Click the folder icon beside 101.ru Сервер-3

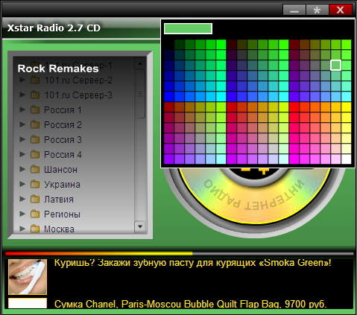tap(35, 95)
